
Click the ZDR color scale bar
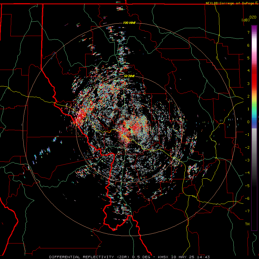coord(254,128)
